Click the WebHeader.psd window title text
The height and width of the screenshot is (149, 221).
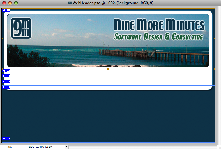pyautogui.click(x=113, y=3)
